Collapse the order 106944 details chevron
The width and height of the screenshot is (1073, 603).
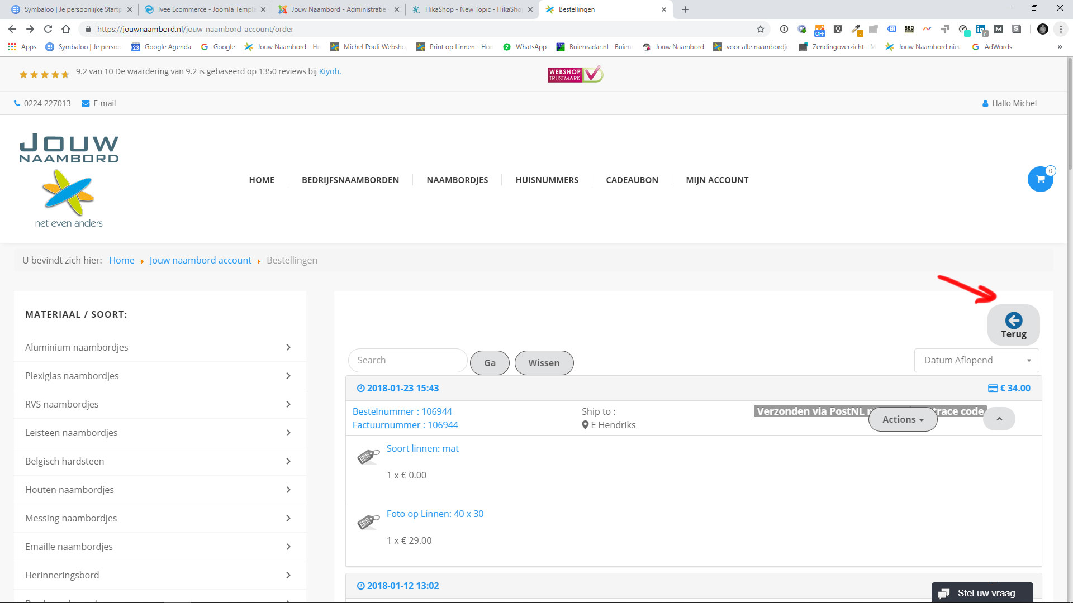(999, 419)
